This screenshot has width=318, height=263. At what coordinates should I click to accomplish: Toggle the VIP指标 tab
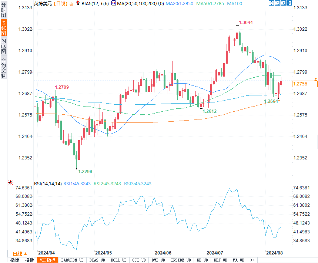coord(48,260)
